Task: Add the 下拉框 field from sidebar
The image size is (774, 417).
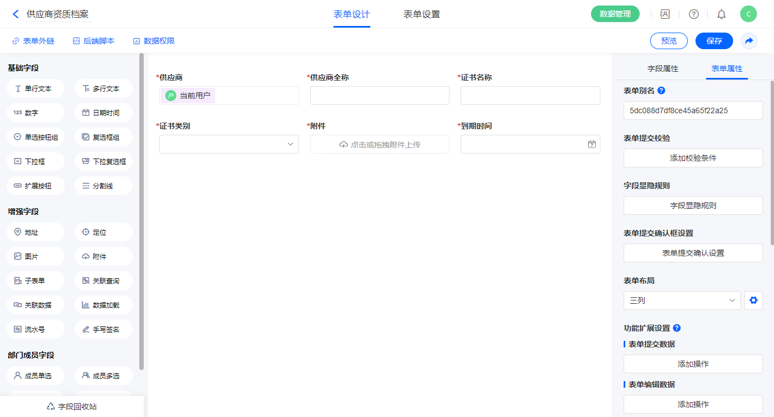Action: click(36, 161)
